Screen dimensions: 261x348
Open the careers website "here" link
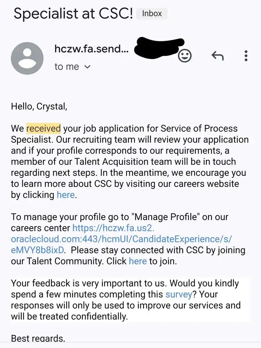coord(66,195)
